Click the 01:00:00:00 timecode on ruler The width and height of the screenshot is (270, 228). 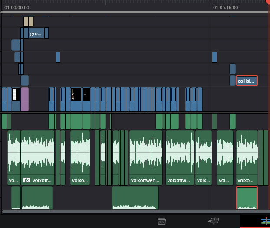coord(16,7)
